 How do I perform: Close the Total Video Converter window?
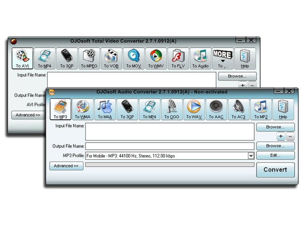pyautogui.click(x=251, y=40)
